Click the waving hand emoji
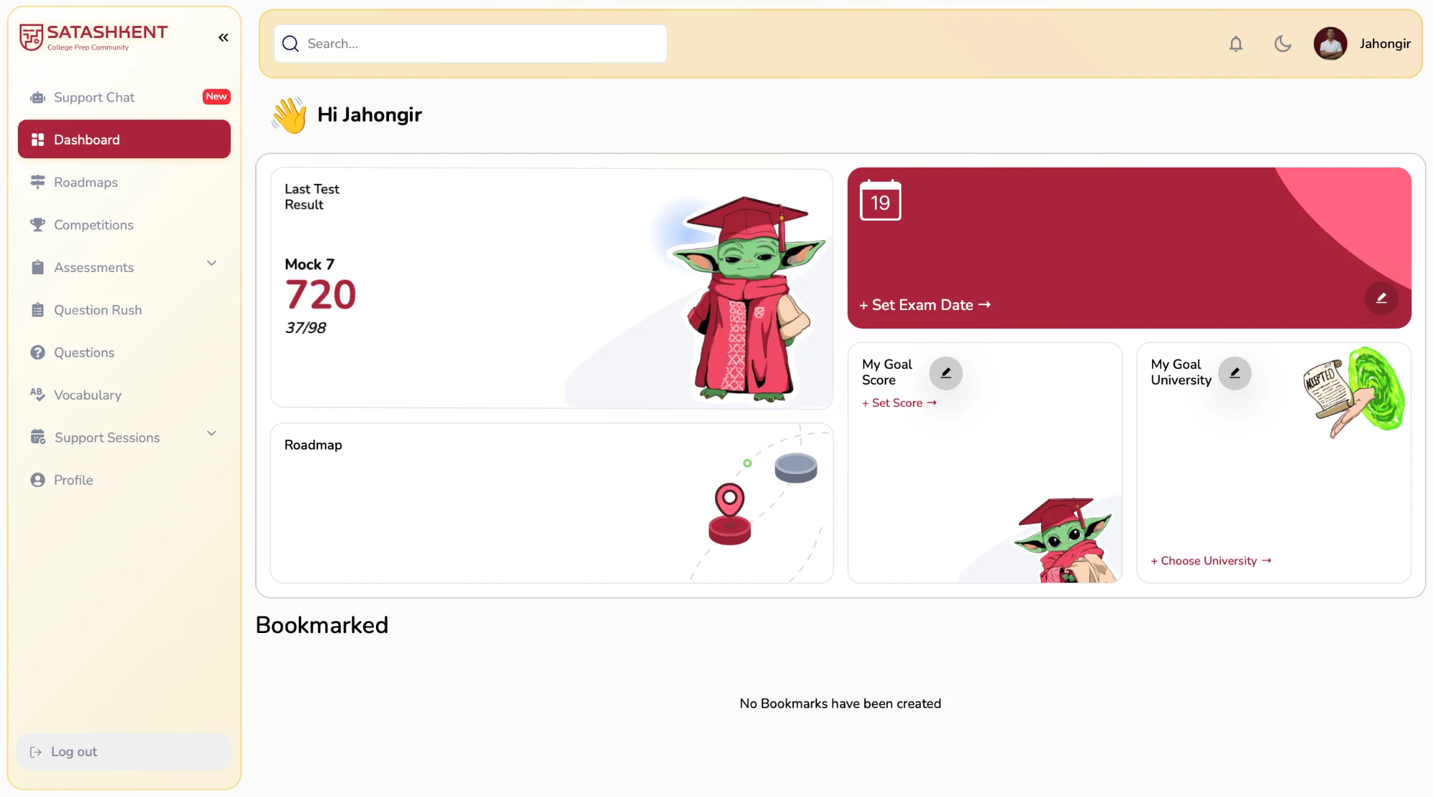The height and width of the screenshot is (797, 1433). [289, 115]
